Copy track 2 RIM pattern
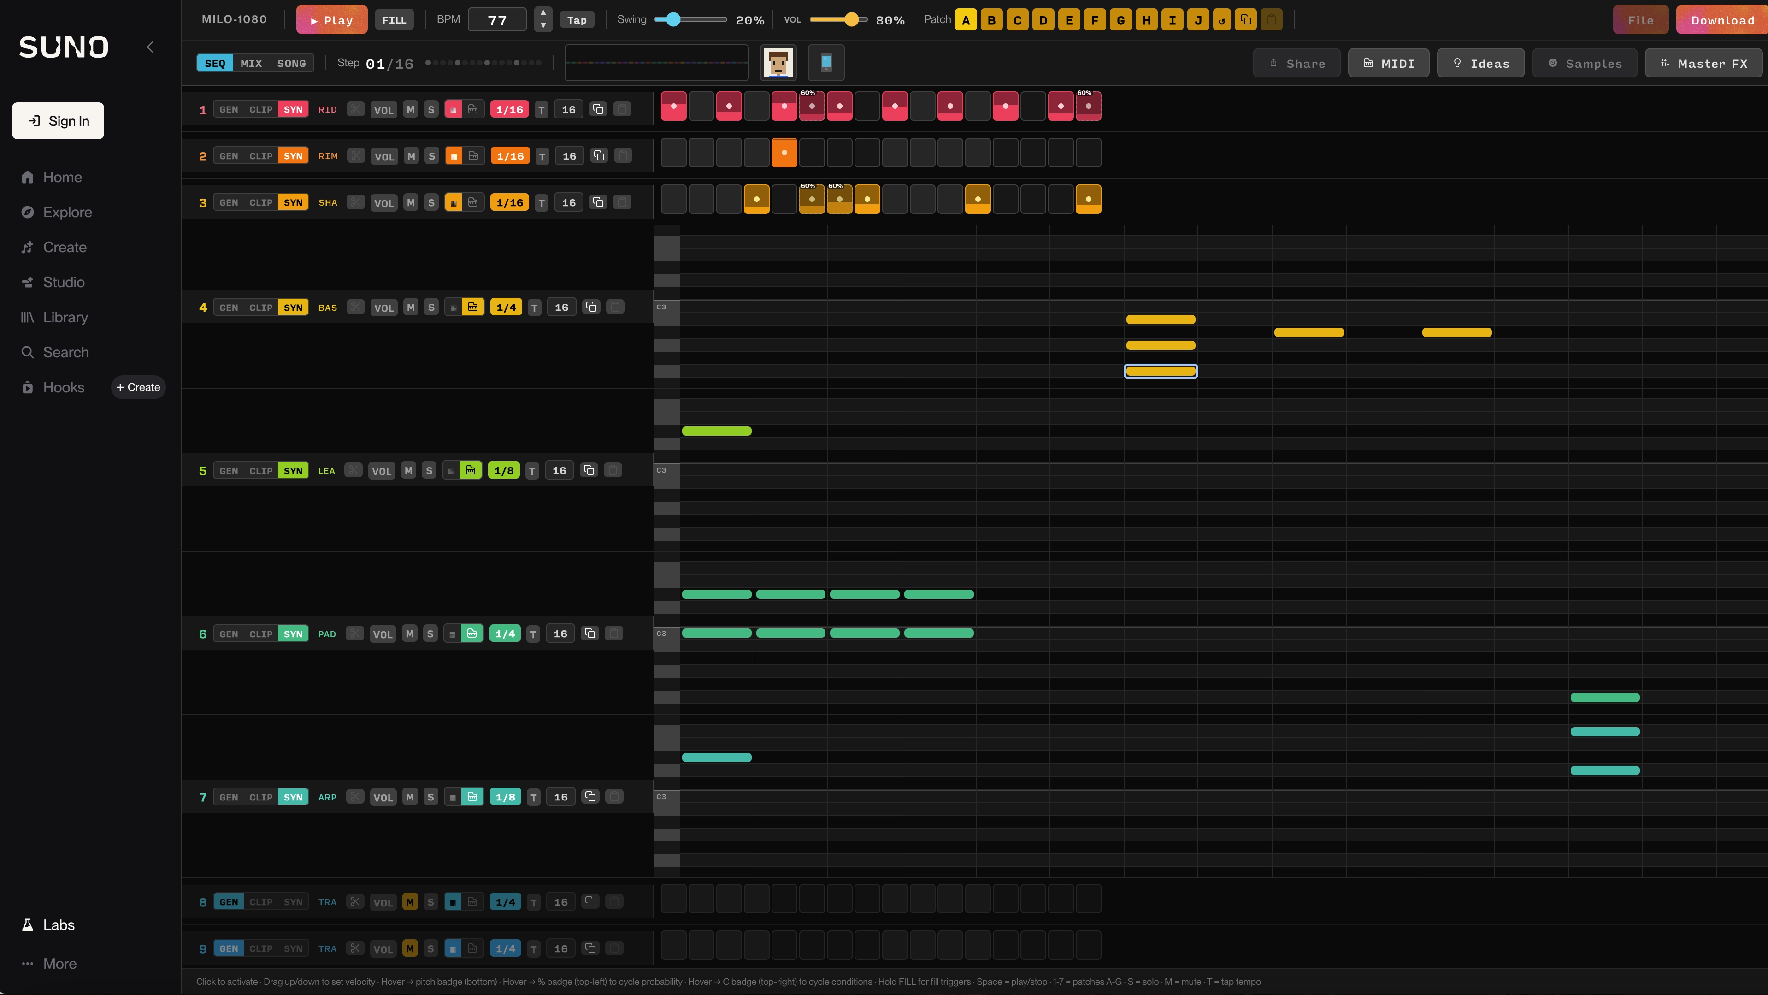 (599, 156)
